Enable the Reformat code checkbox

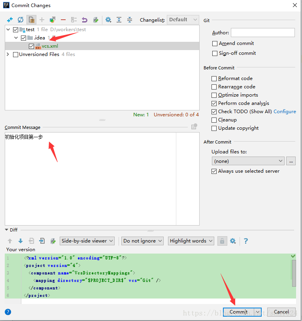coord(214,78)
